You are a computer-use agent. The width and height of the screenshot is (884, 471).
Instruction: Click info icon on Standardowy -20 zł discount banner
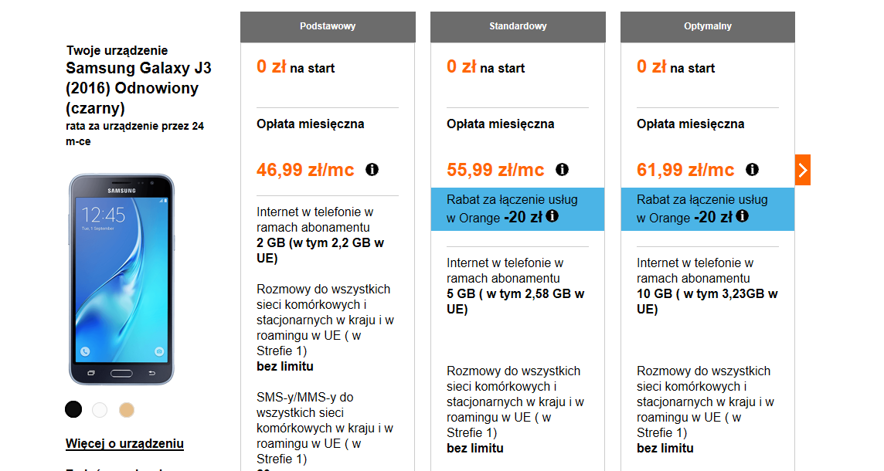pyautogui.click(x=551, y=217)
